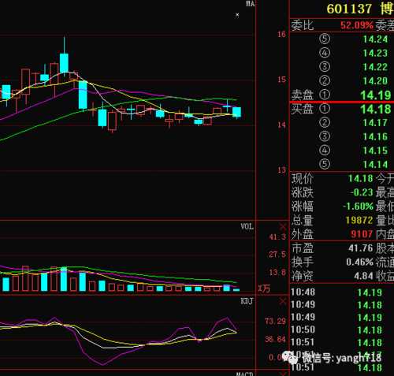Open the KDJ indicator label
394x376 pixels.
(x=247, y=301)
